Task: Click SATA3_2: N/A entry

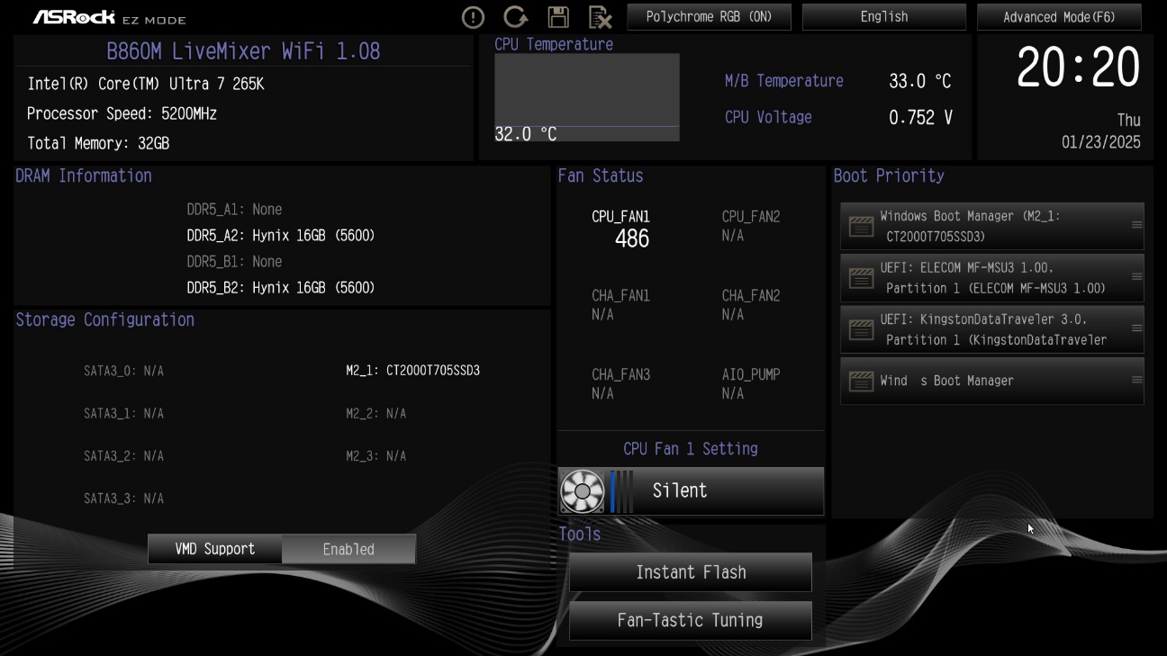Action: (123, 455)
